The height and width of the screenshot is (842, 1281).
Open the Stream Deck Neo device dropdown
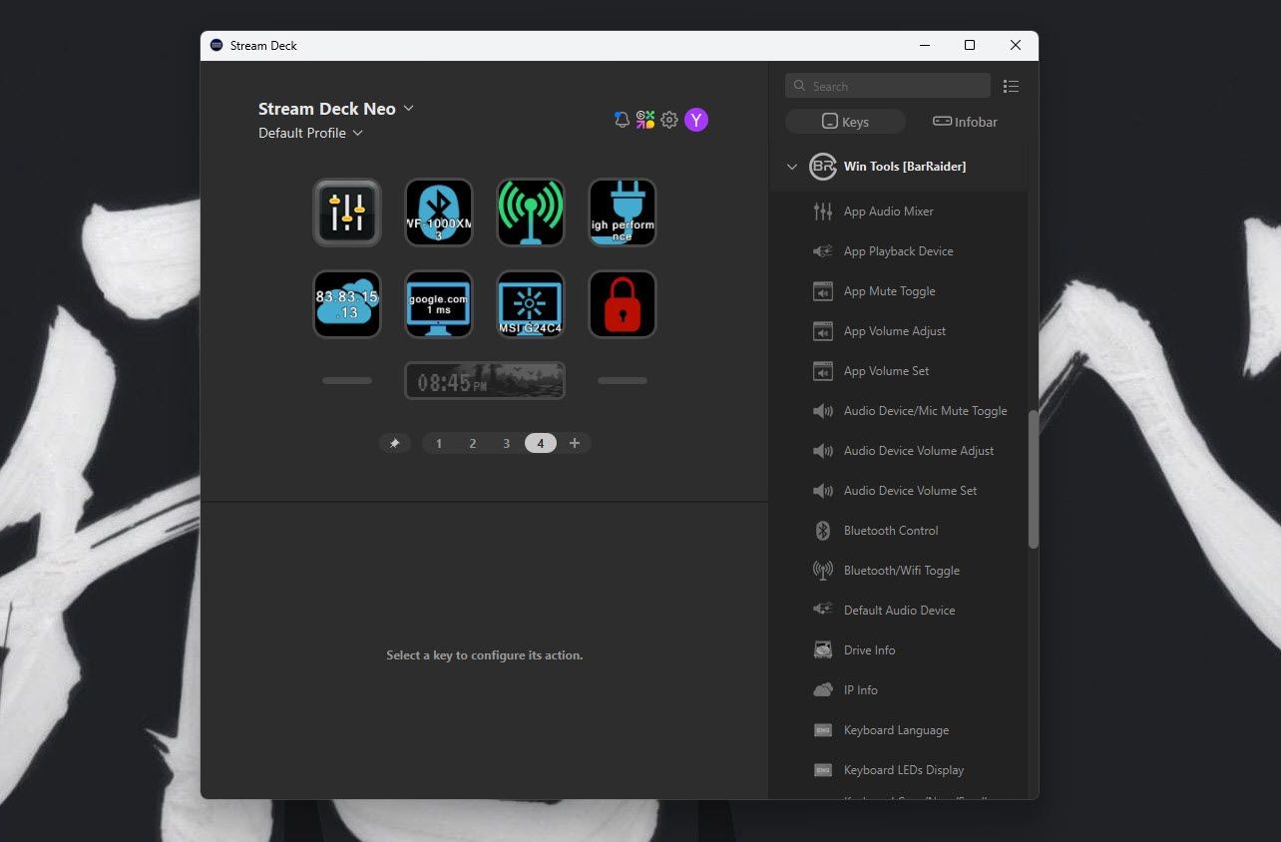(x=336, y=109)
